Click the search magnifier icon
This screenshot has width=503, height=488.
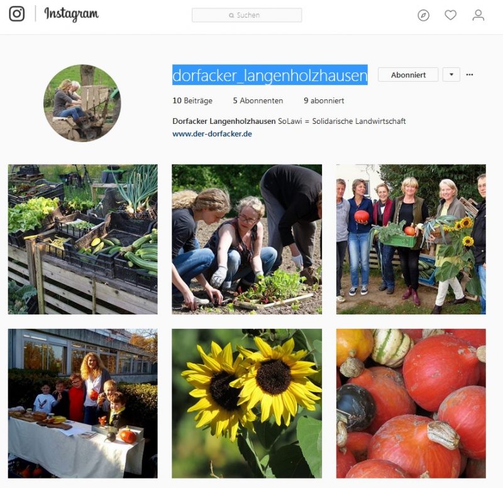[x=231, y=15]
